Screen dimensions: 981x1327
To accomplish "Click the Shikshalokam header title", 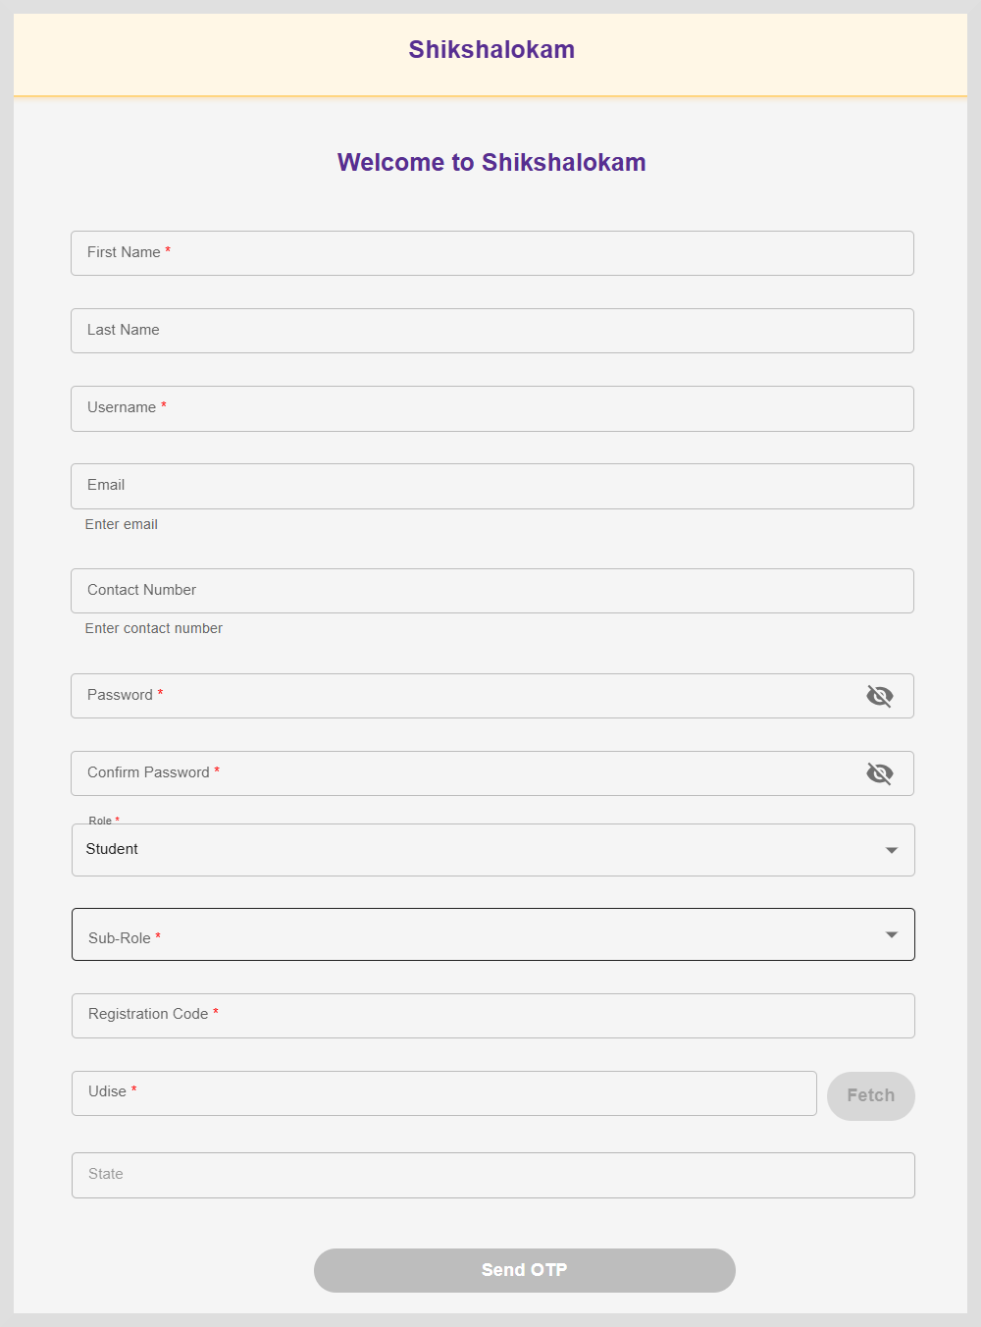I will 491,50.
